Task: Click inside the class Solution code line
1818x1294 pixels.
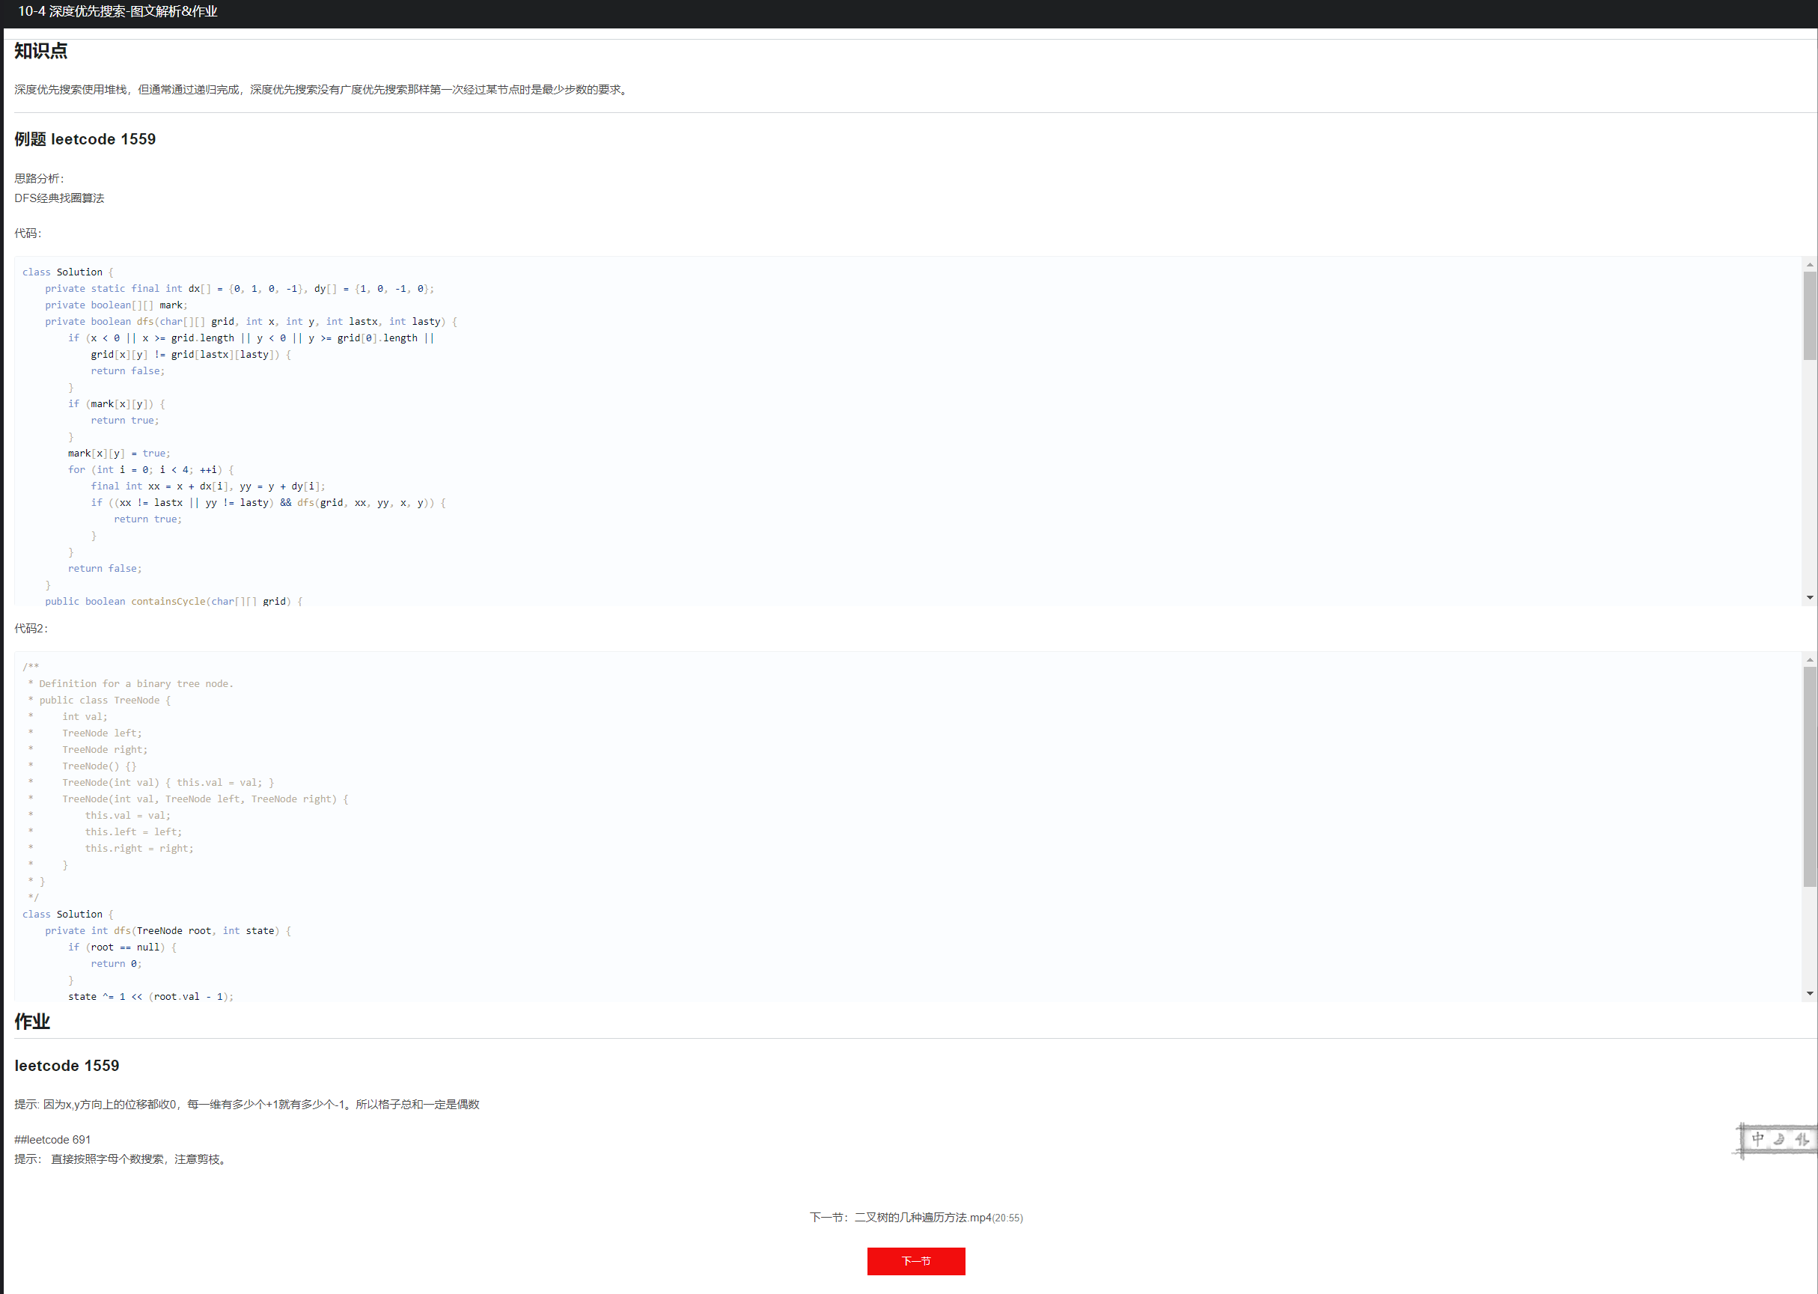Action: [x=67, y=272]
